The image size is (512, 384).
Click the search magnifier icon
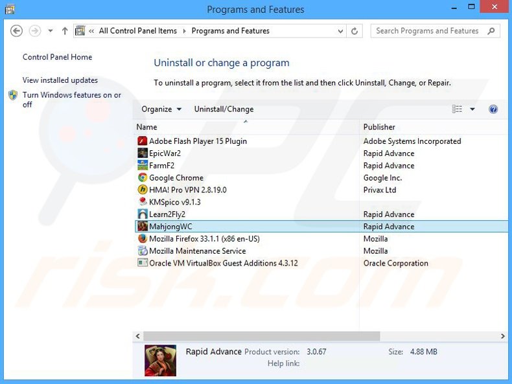(x=491, y=31)
